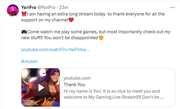Click the winking face emoji
This screenshot has width=180, height=109.
point(101,38)
